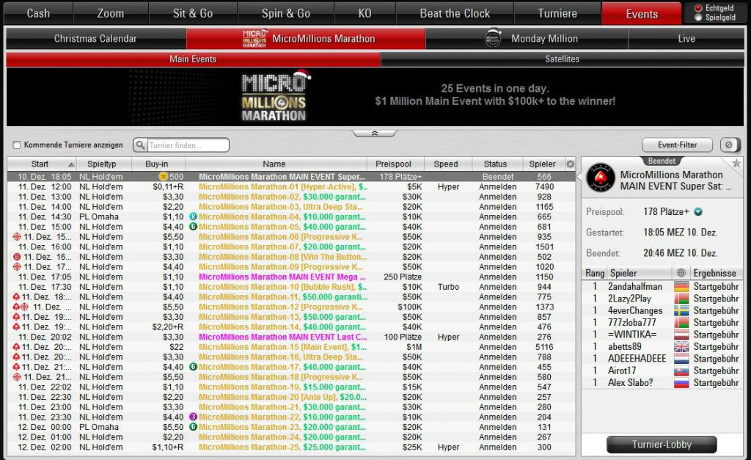Click the favorite star in tournament details panel

[736, 164]
